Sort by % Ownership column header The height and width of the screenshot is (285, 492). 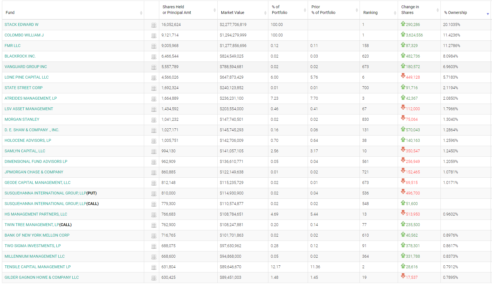coord(466,10)
